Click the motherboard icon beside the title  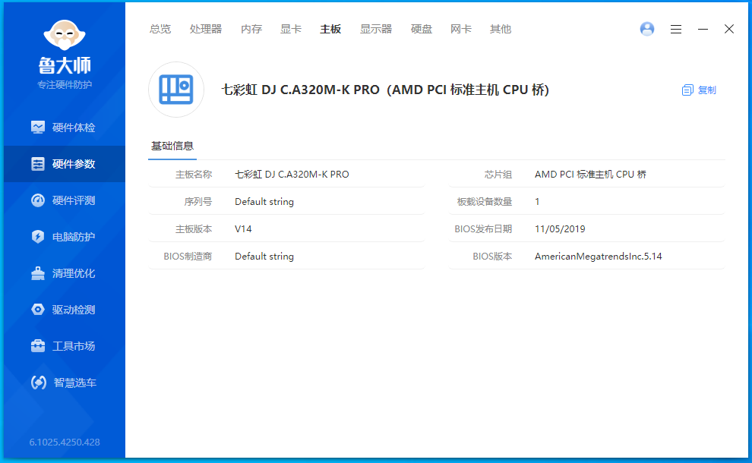pos(176,90)
